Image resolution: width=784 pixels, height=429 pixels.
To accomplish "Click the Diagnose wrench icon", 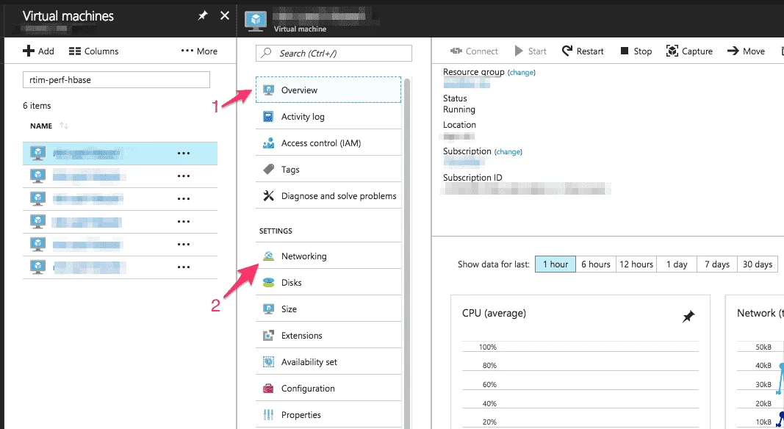I will (268, 196).
